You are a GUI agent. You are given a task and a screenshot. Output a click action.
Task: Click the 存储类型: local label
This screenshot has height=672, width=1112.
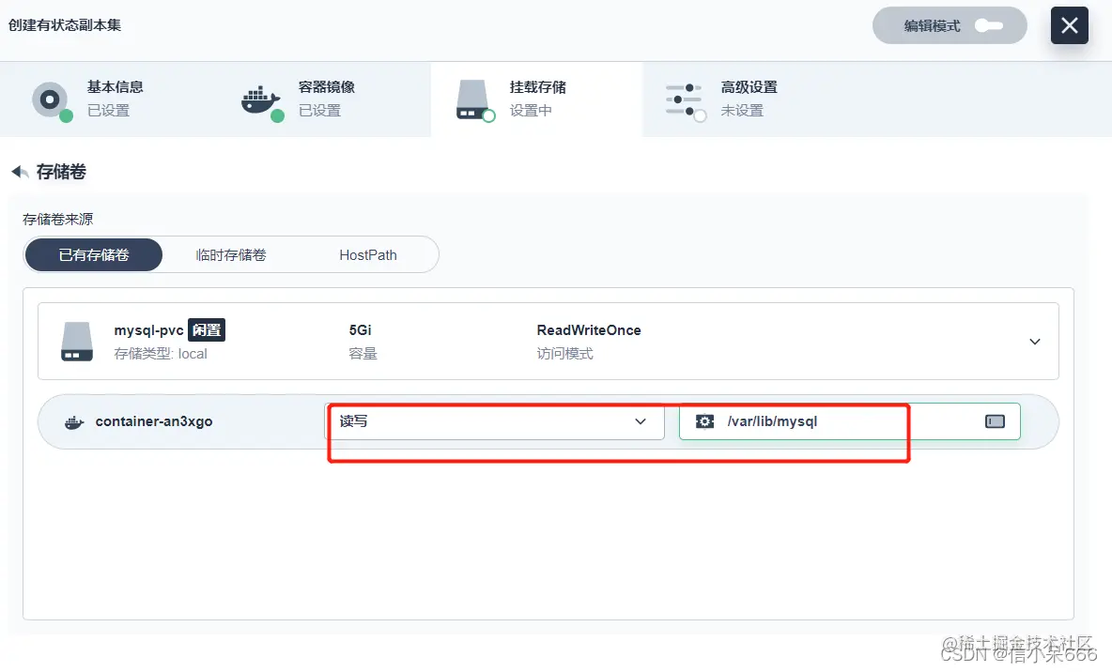(161, 354)
